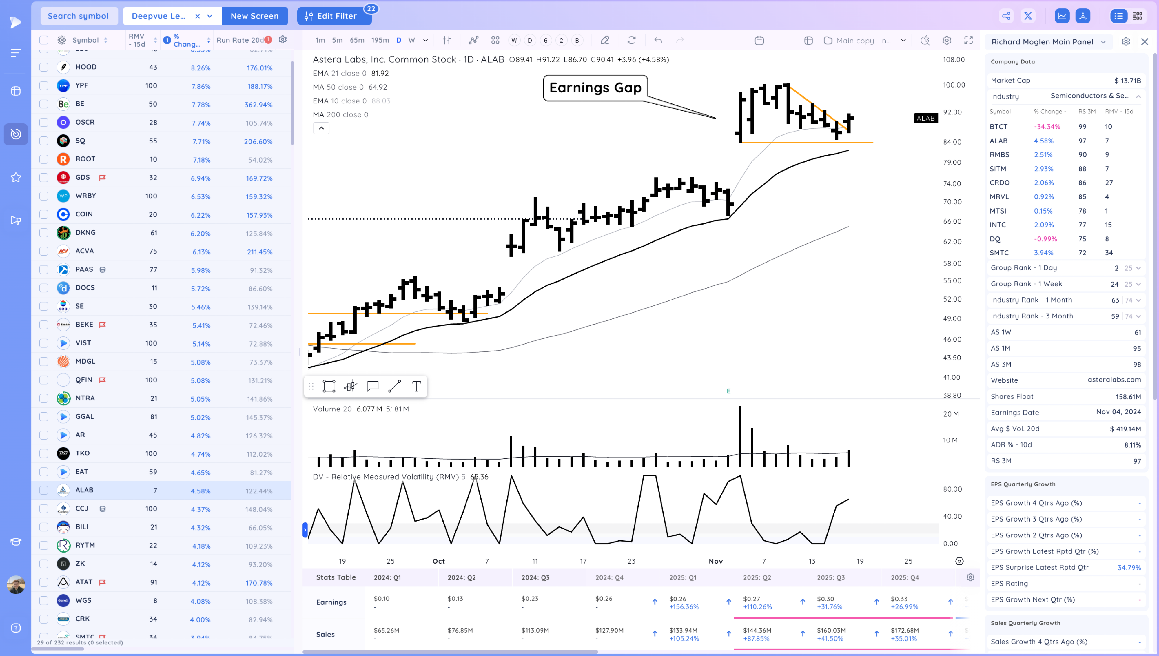Open column settings gear in screener header
This screenshot has width=1159, height=656.
(283, 40)
